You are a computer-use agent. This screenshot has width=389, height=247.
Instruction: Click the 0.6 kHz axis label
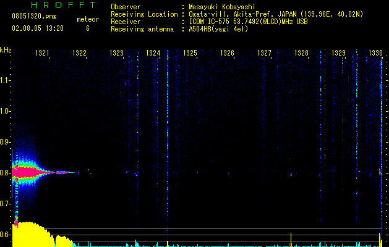tap(5, 235)
